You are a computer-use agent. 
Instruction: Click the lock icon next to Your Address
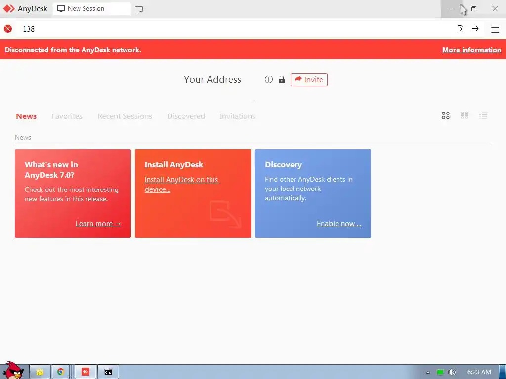[x=282, y=79]
